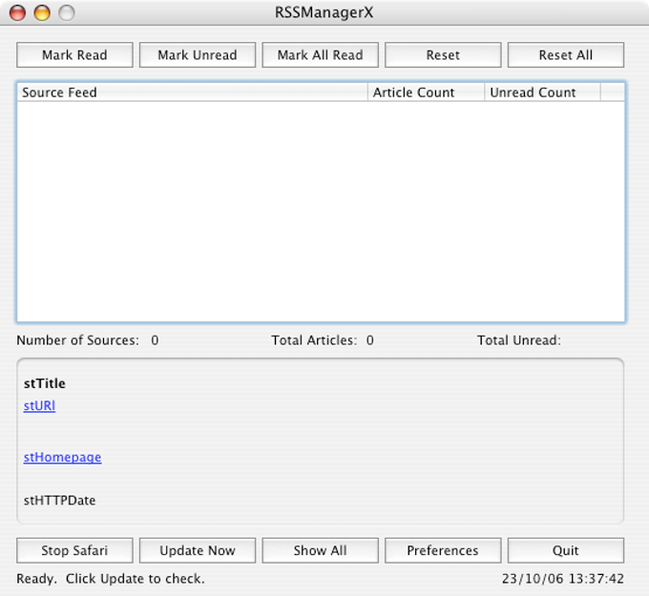Click the 'Ready. Click Update to check.' status
This screenshot has width=649, height=596.
pyautogui.click(x=111, y=579)
